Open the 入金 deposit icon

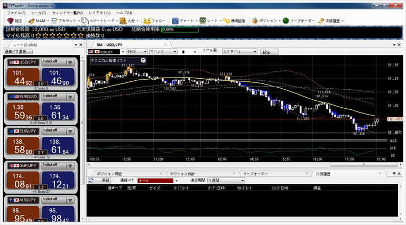click(123, 21)
